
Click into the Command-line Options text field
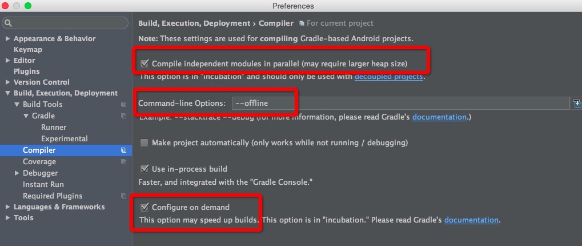tap(400, 103)
